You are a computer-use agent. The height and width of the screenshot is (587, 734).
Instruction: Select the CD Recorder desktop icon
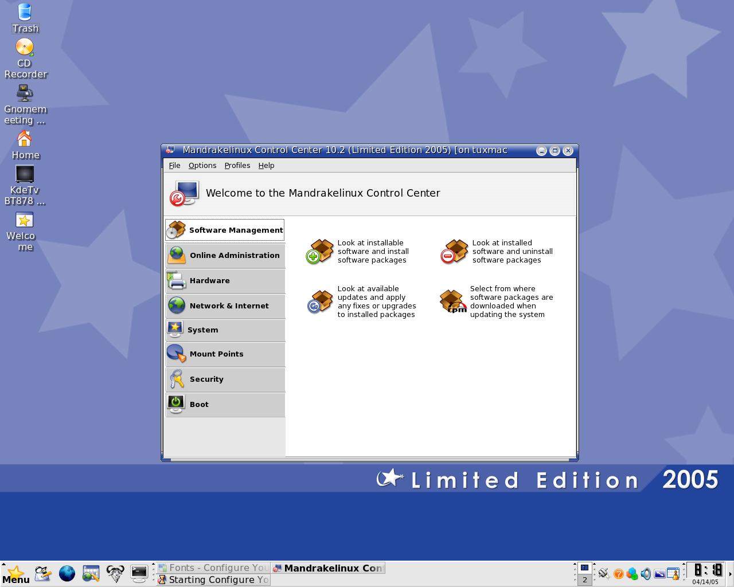25,58
